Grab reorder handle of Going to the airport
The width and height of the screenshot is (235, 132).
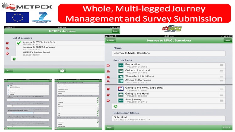click(222, 71)
